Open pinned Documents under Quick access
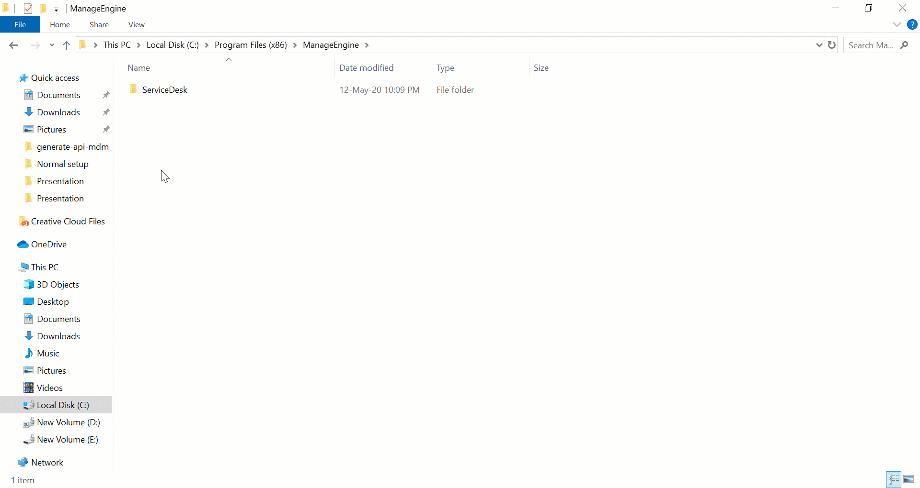 (x=58, y=95)
